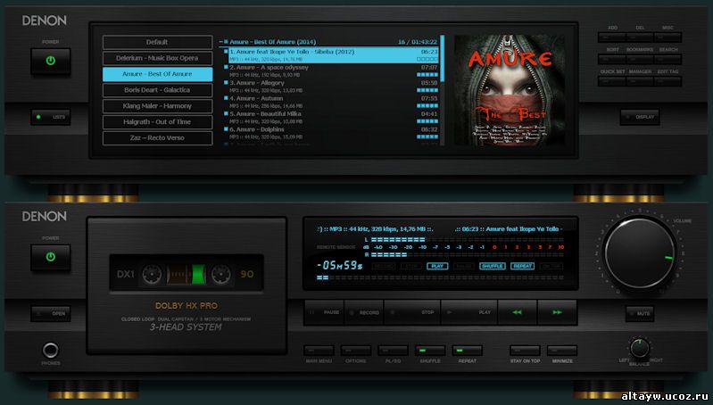Toggle the Lists button with green LED

click(51, 117)
